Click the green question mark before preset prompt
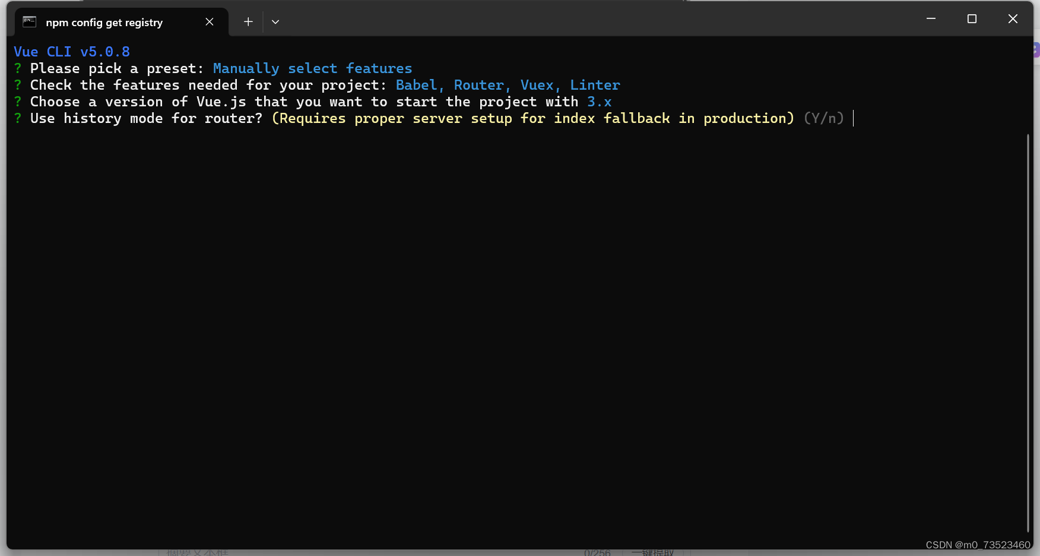Screen dimensions: 1040x556 point(17,68)
